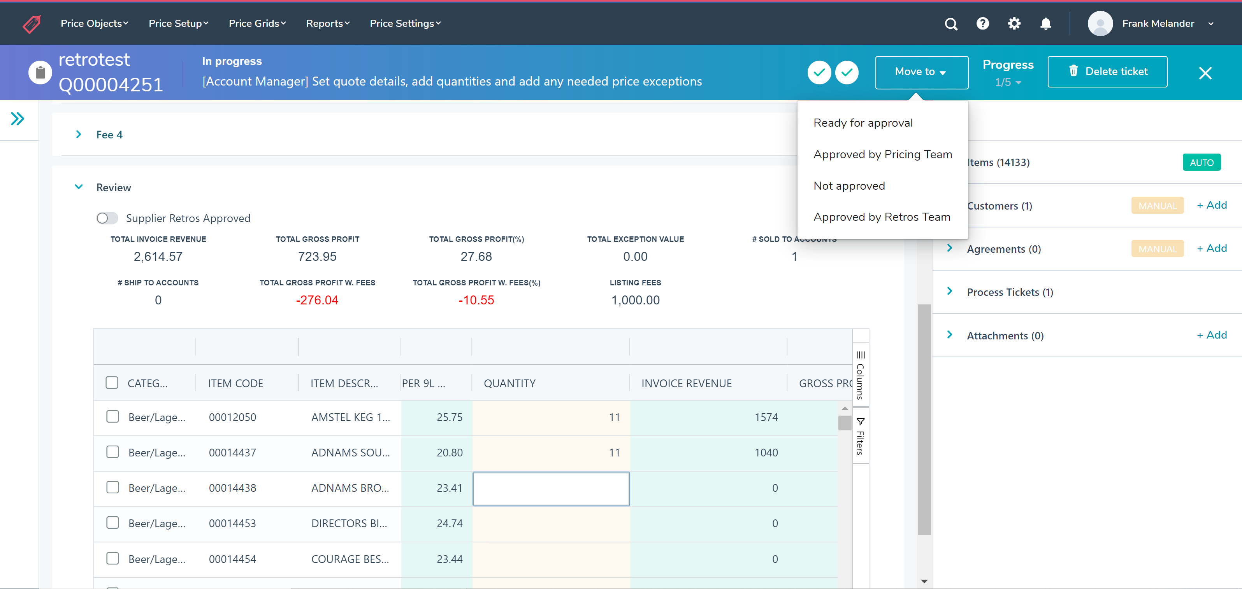The height and width of the screenshot is (589, 1242).
Task: Open the Progress 1/5 dropdown
Action: 1008,82
